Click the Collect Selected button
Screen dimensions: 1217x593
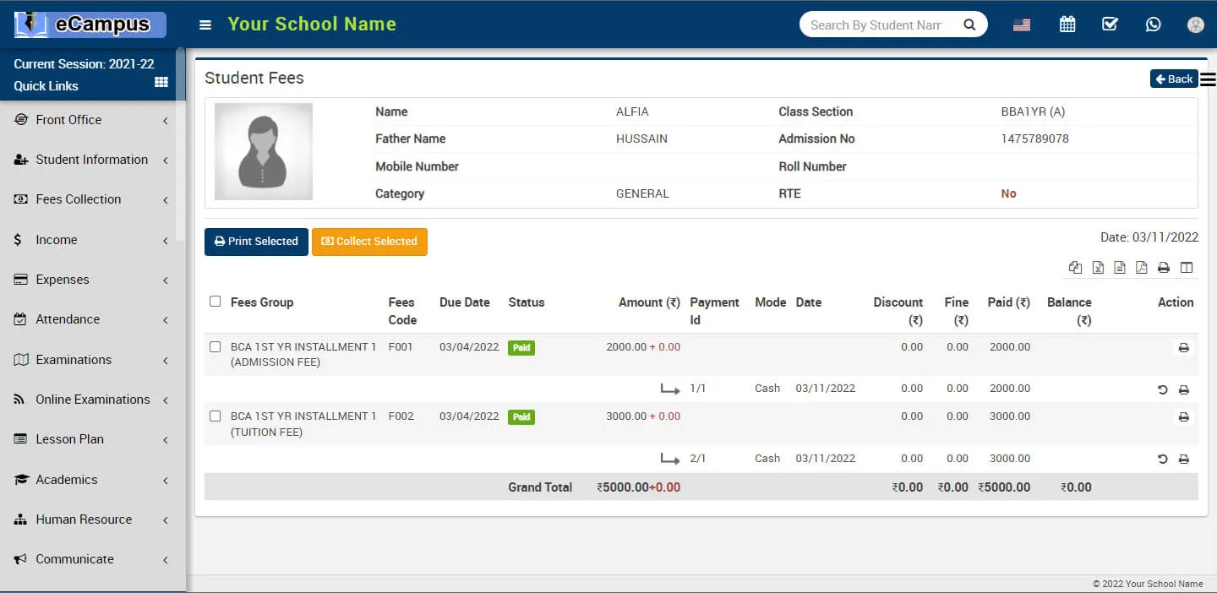click(x=369, y=242)
